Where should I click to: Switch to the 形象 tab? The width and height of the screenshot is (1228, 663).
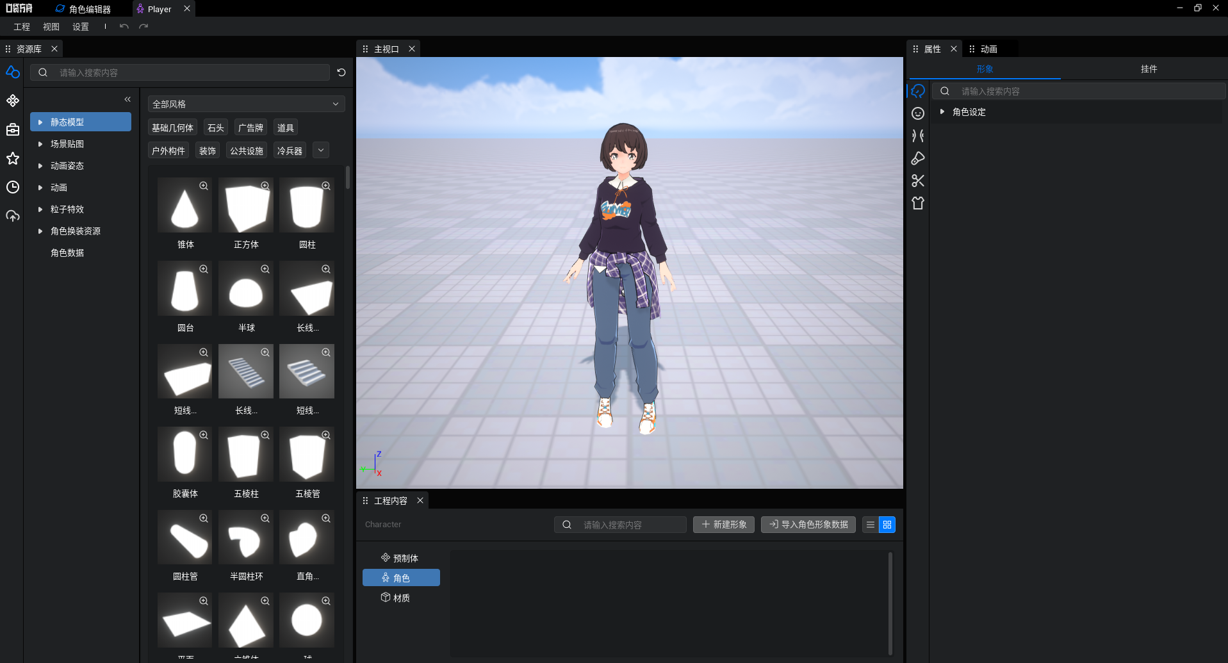(x=985, y=69)
